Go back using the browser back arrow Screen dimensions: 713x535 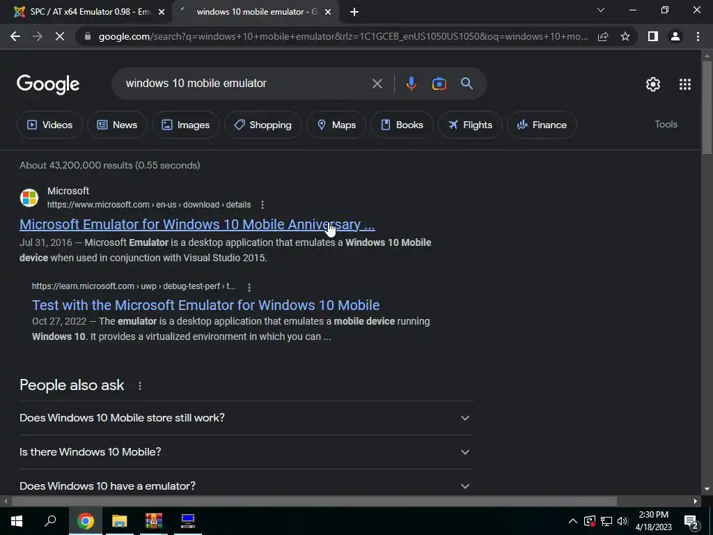pyautogui.click(x=15, y=36)
